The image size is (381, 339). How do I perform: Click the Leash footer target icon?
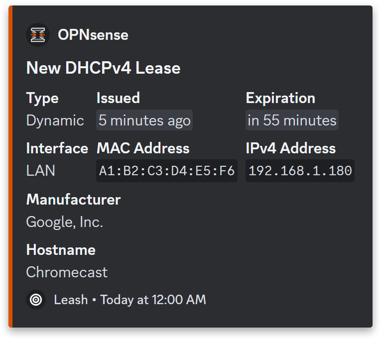(36, 300)
